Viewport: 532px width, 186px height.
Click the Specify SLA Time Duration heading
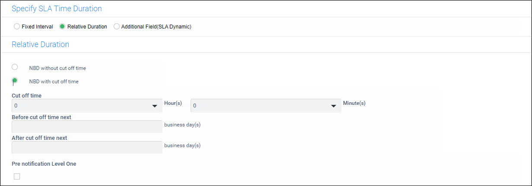(57, 8)
